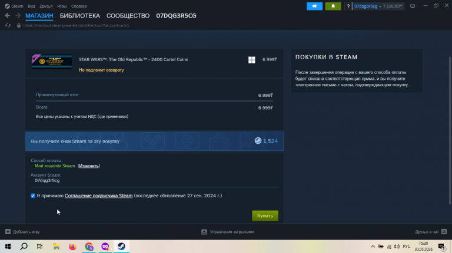Viewport: 452px width, 253px height.
Task: Click the friends chat grid icon
Action: [x=444, y=232]
